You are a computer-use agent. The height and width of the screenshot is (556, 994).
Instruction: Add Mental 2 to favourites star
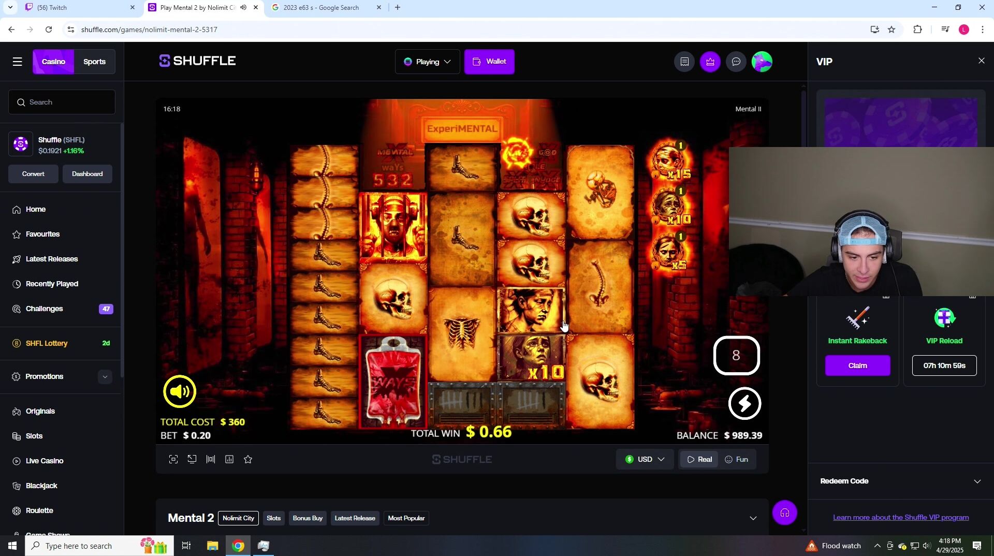(x=248, y=459)
